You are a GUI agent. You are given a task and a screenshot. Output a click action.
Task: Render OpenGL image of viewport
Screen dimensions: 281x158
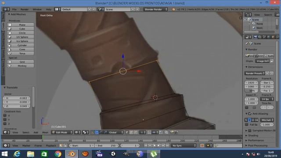tap(172, 132)
